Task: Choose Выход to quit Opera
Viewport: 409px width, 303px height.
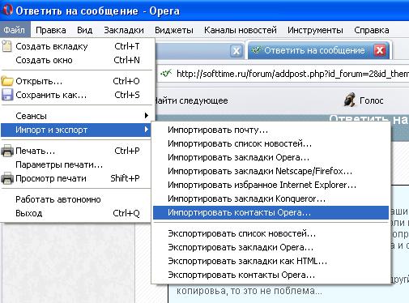Action: pyautogui.click(x=77, y=213)
